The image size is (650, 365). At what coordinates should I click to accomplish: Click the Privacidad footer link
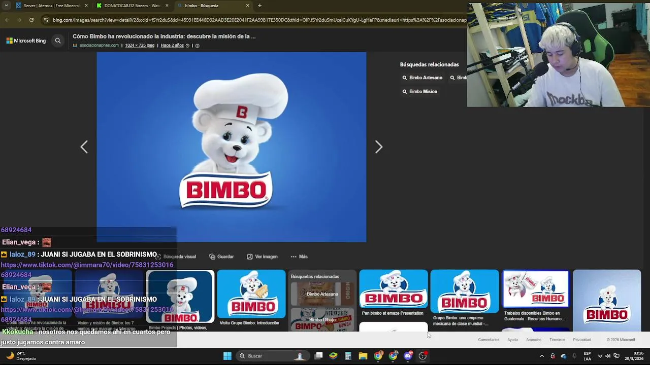[x=582, y=340]
